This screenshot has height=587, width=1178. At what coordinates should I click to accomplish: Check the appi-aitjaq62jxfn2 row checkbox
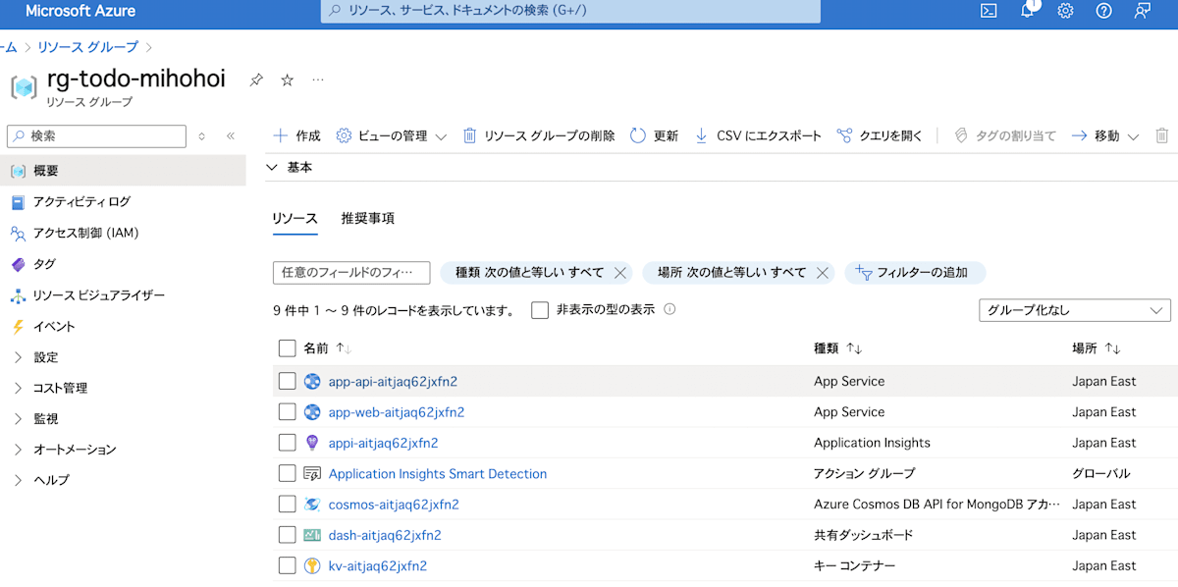coord(287,443)
